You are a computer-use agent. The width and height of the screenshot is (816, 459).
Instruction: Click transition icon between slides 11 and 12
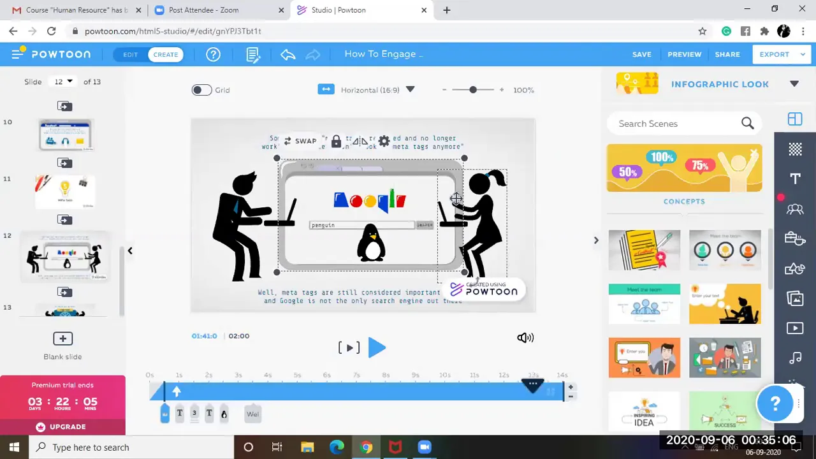pyautogui.click(x=64, y=220)
